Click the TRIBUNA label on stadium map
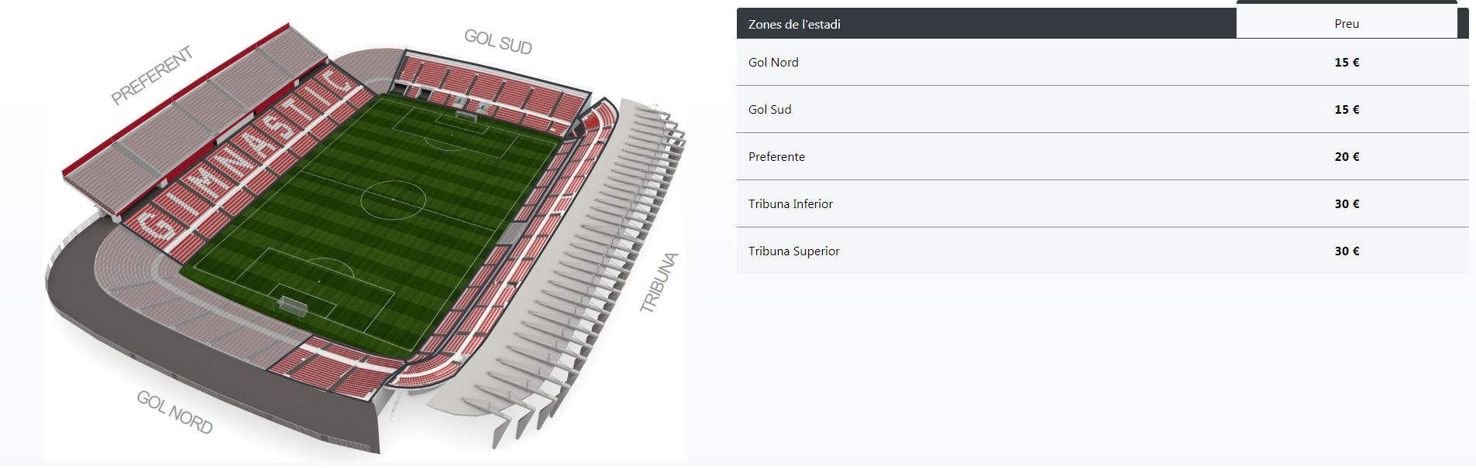This screenshot has height=468, width=1476. pyautogui.click(x=659, y=283)
